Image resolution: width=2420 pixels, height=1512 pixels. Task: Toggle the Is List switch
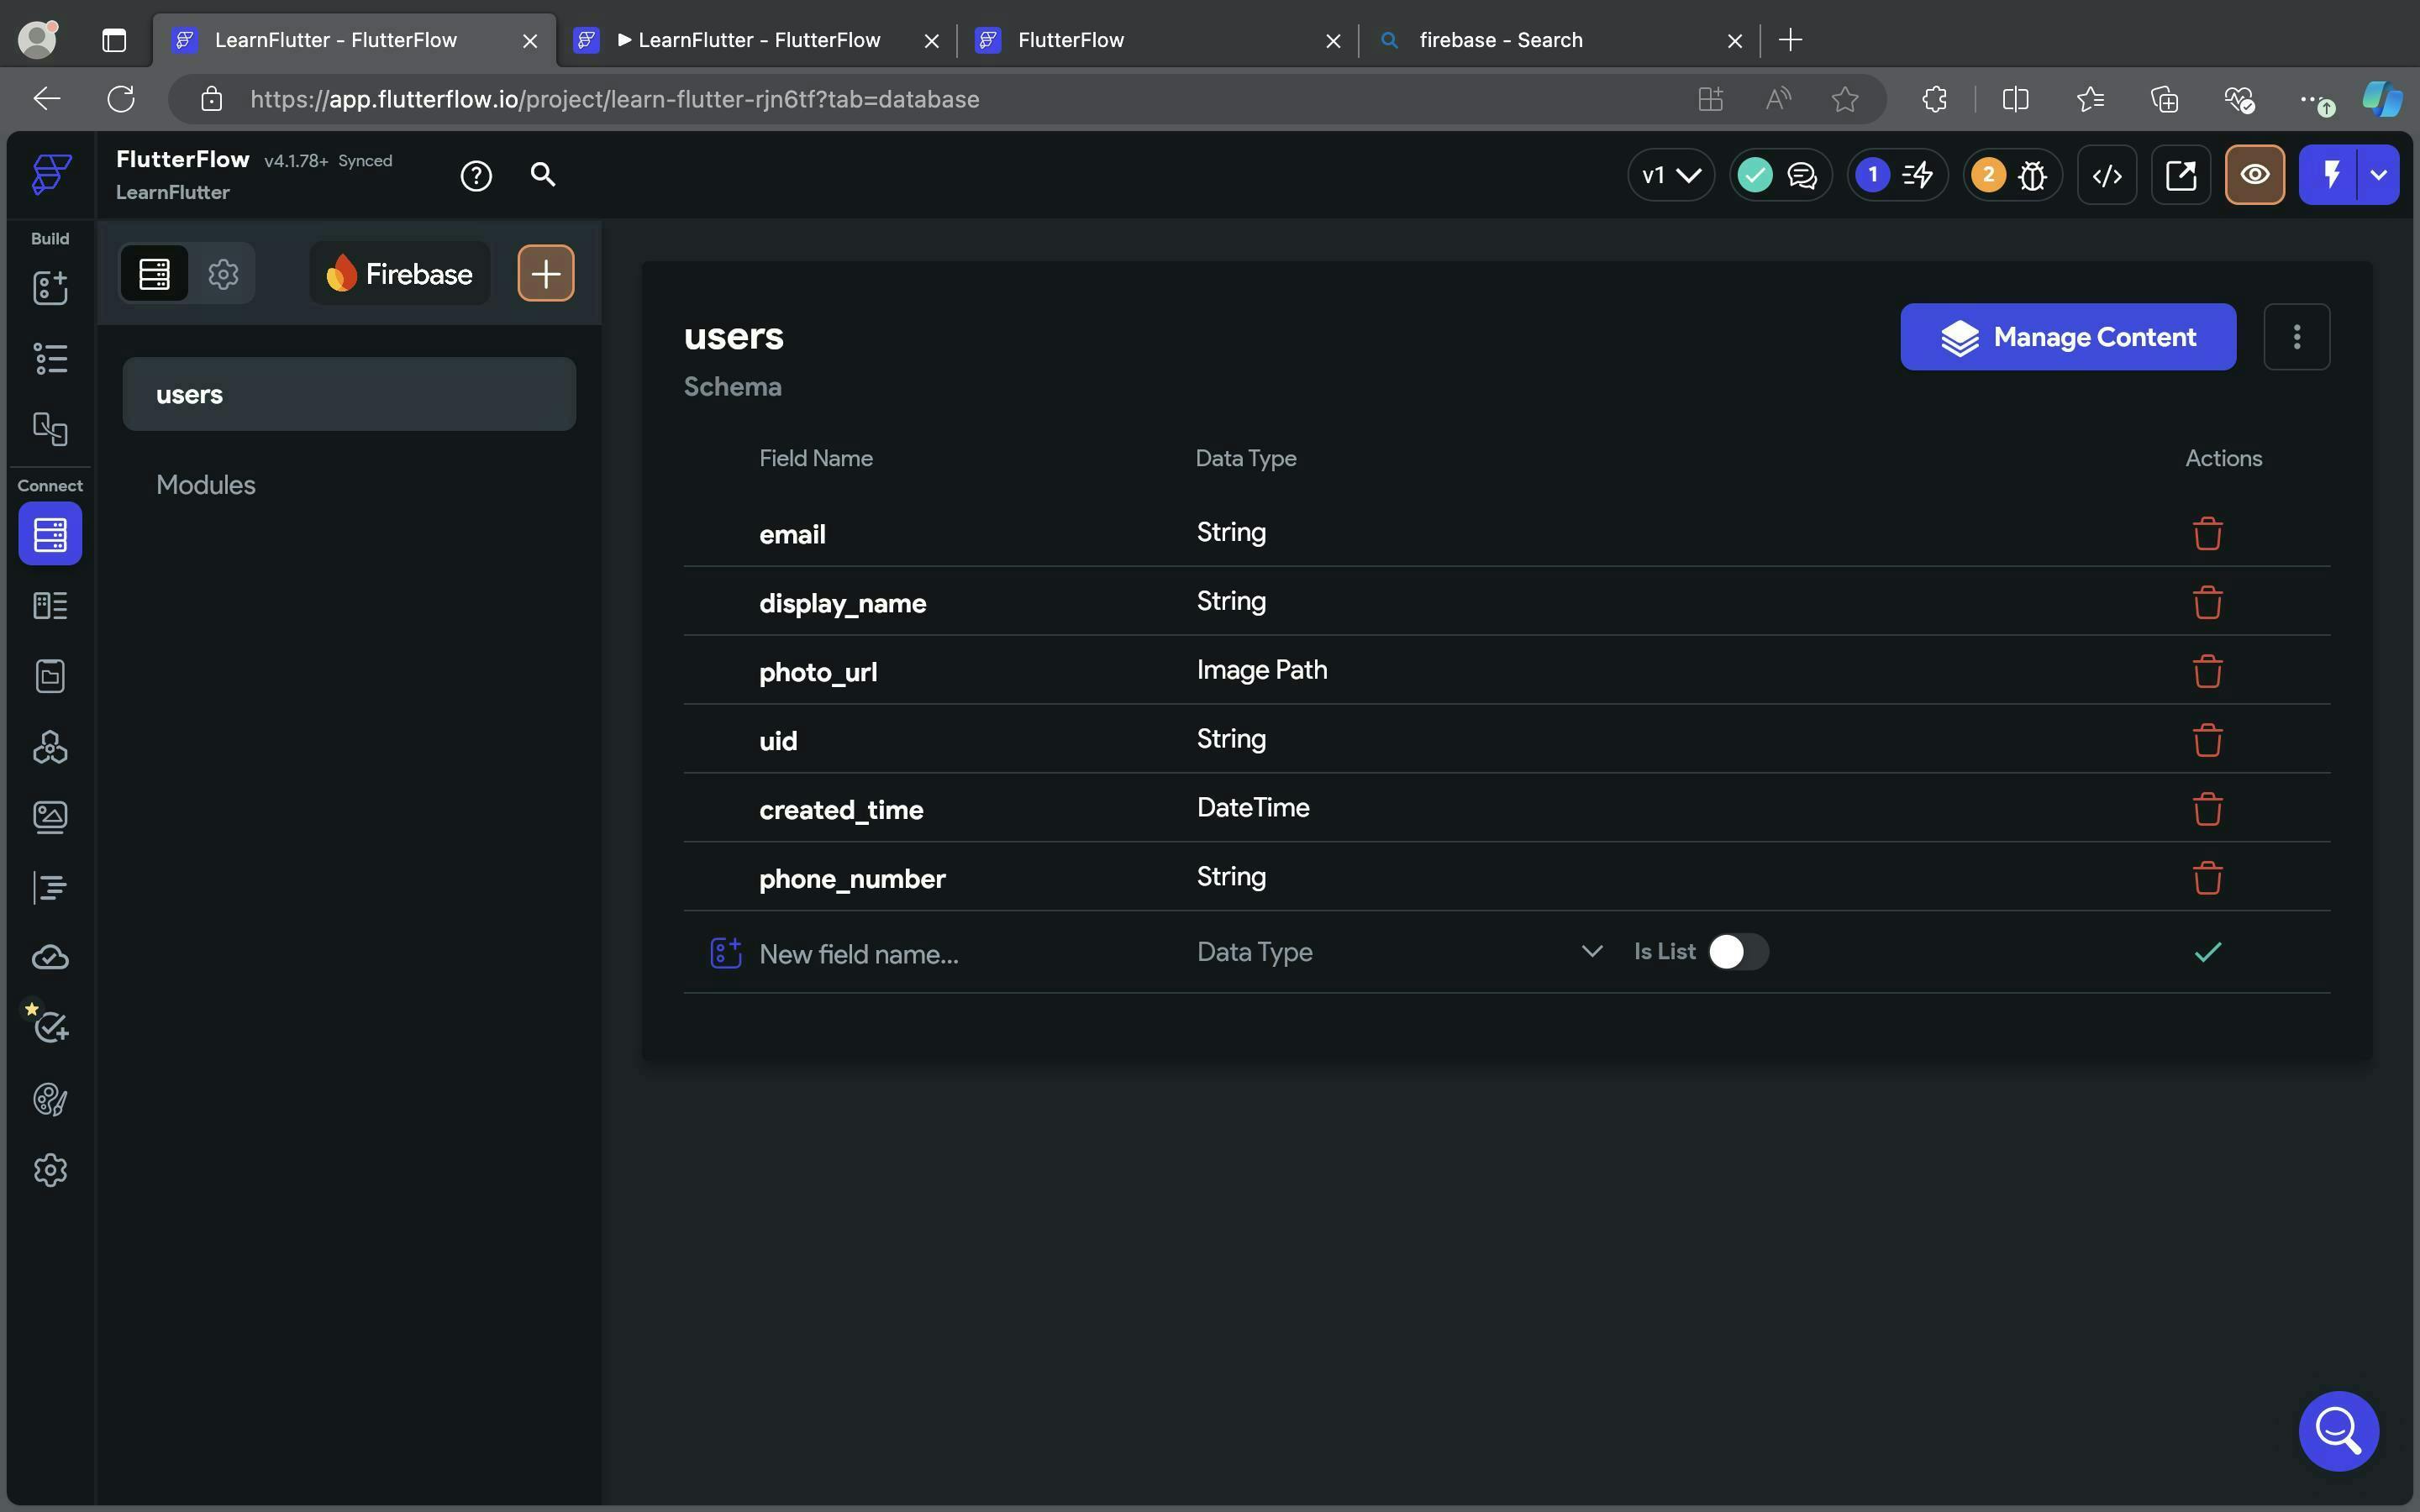(1737, 951)
